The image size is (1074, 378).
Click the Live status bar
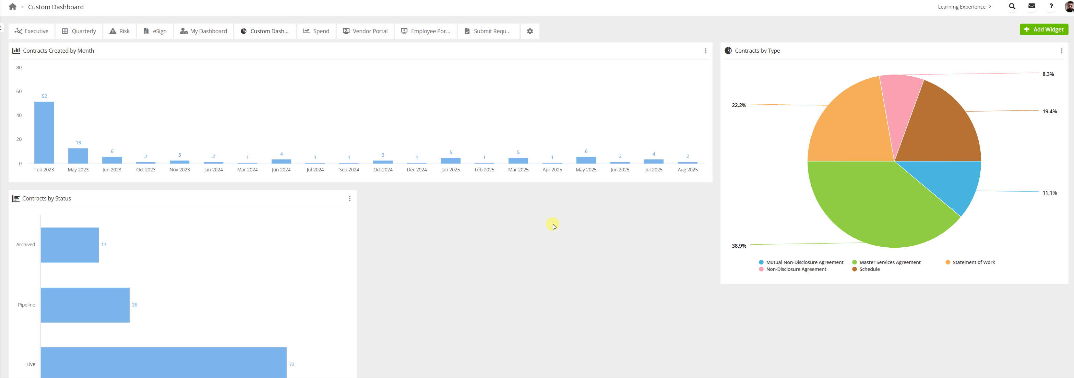click(164, 363)
